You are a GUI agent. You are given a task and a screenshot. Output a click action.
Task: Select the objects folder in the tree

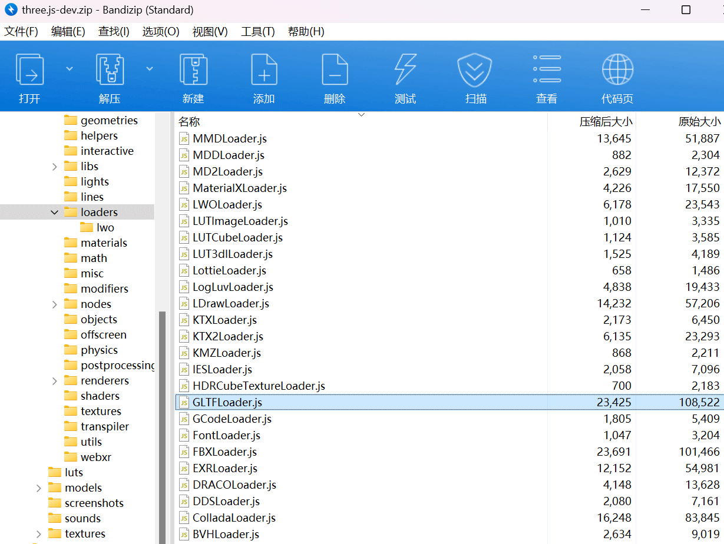[99, 319]
